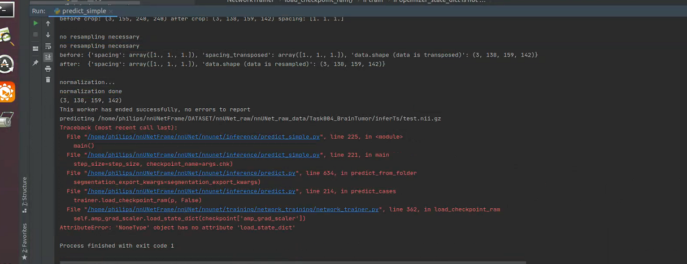This screenshot has height=264, width=687.
Task: Pin the Run tab with pin icon
Action: click(36, 62)
